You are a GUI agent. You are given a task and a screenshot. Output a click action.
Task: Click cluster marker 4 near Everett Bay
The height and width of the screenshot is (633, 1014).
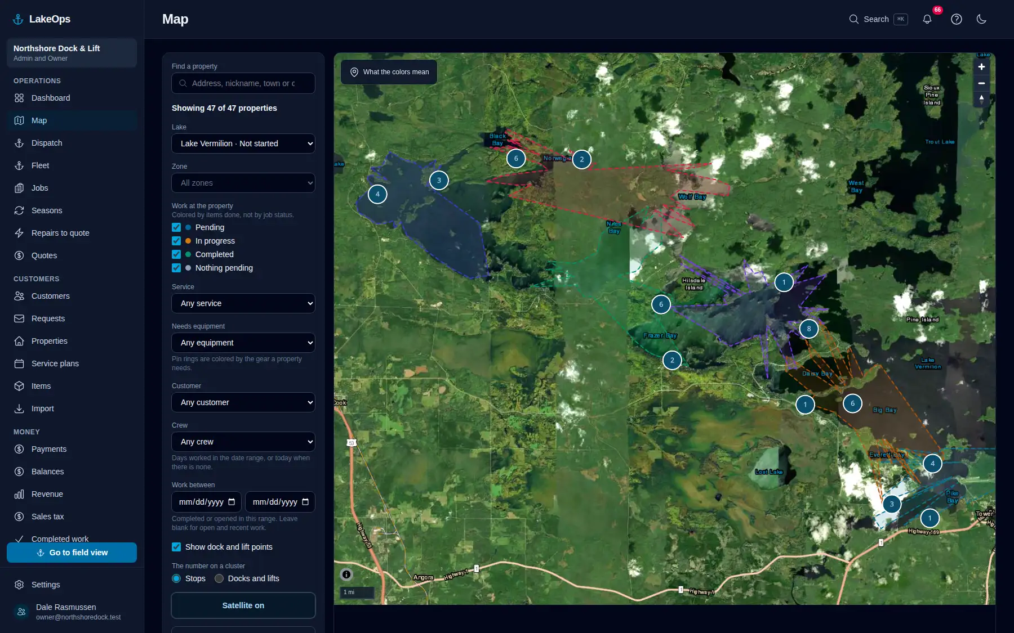(932, 464)
